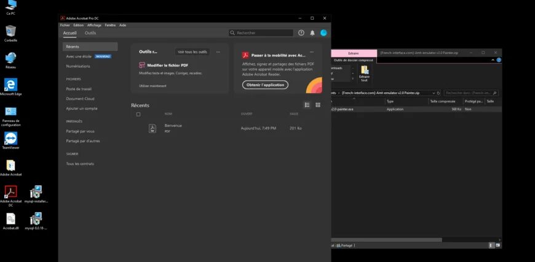Screen dimensions: 535x262
Task: Click the Modifier le fichier PDF icon
Action: point(142,65)
